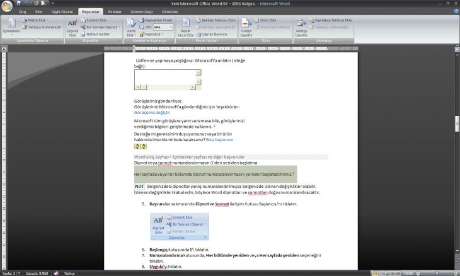Viewport: 460px width, 276px height.
Task: Open the Görünüm tab
Action: [170, 12]
